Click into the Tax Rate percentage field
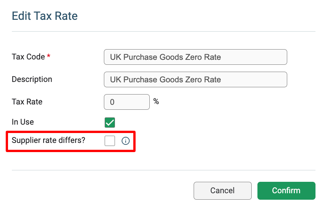 [x=127, y=102]
